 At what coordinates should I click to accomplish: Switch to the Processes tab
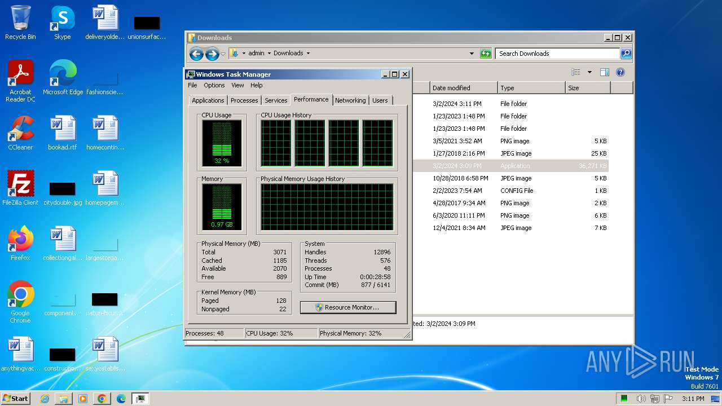point(244,100)
